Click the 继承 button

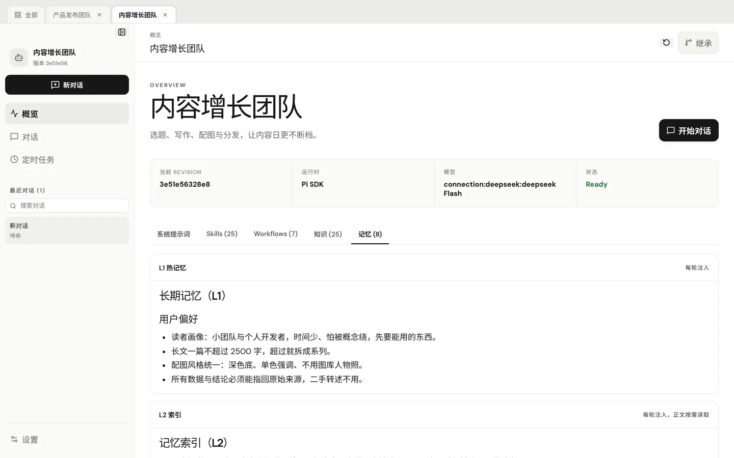click(698, 43)
